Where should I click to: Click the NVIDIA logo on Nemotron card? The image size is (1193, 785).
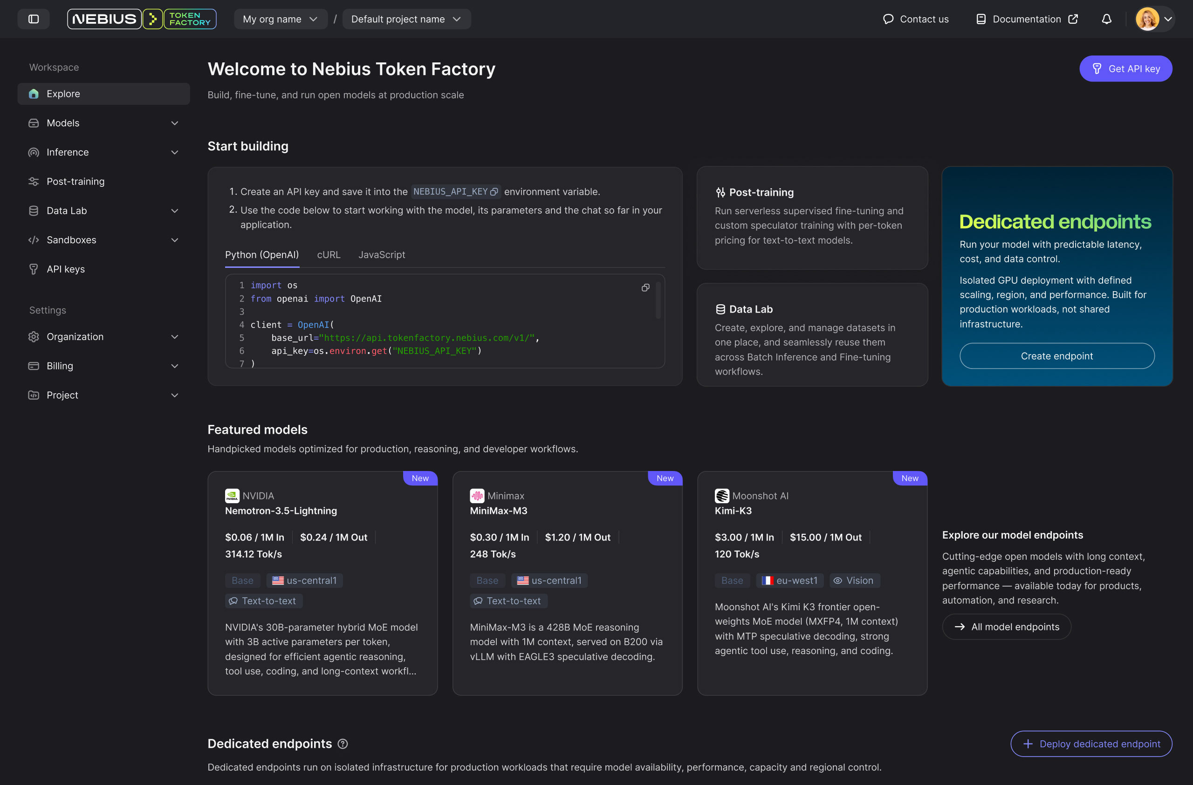[x=232, y=496]
